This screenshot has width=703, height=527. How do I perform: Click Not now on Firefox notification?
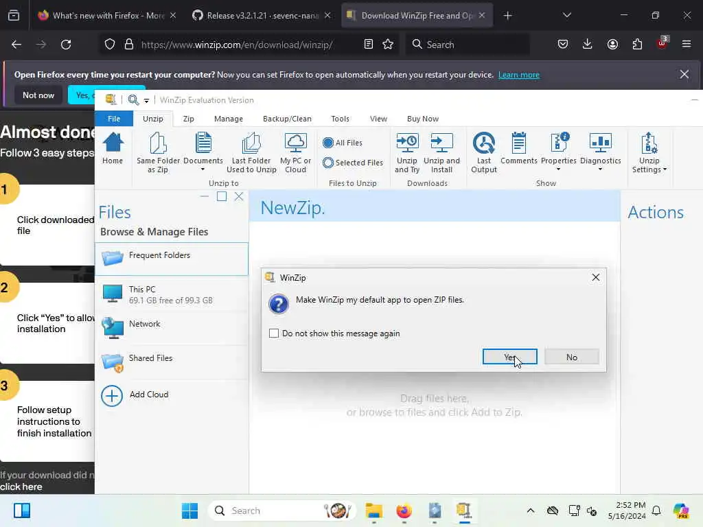coord(38,95)
